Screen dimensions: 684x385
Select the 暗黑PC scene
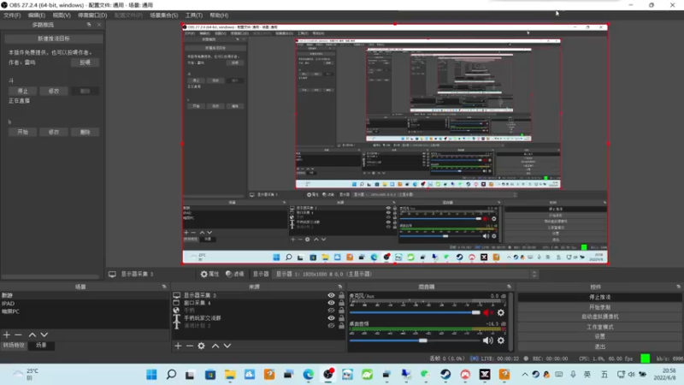pyautogui.click(x=85, y=311)
